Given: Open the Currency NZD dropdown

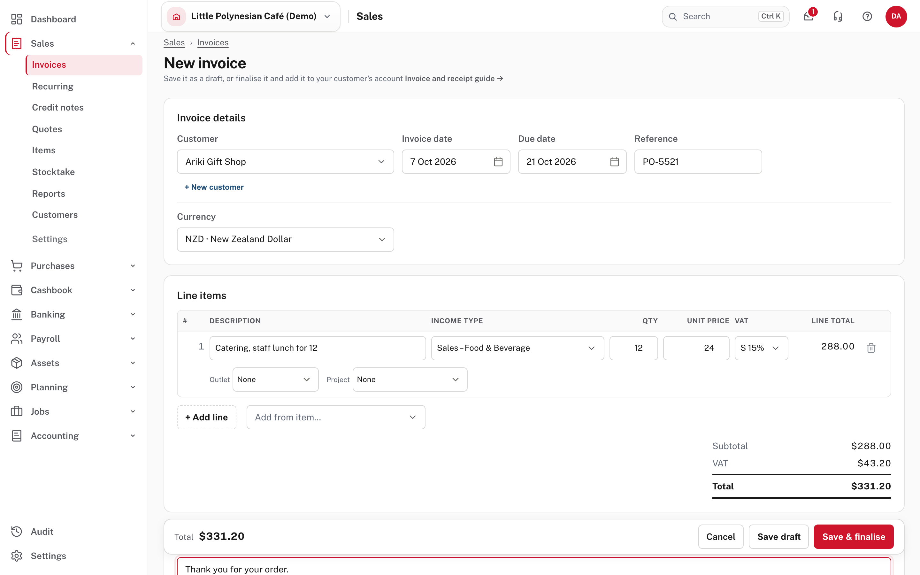Looking at the screenshot, I should (285, 239).
